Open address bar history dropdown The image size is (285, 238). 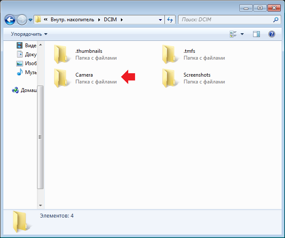pos(160,20)
